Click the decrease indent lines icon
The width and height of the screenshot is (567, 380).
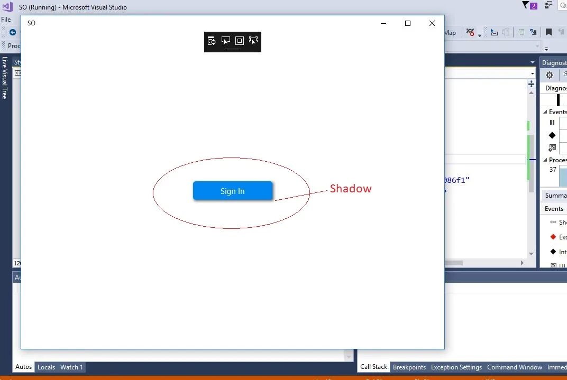click(522, 32)
